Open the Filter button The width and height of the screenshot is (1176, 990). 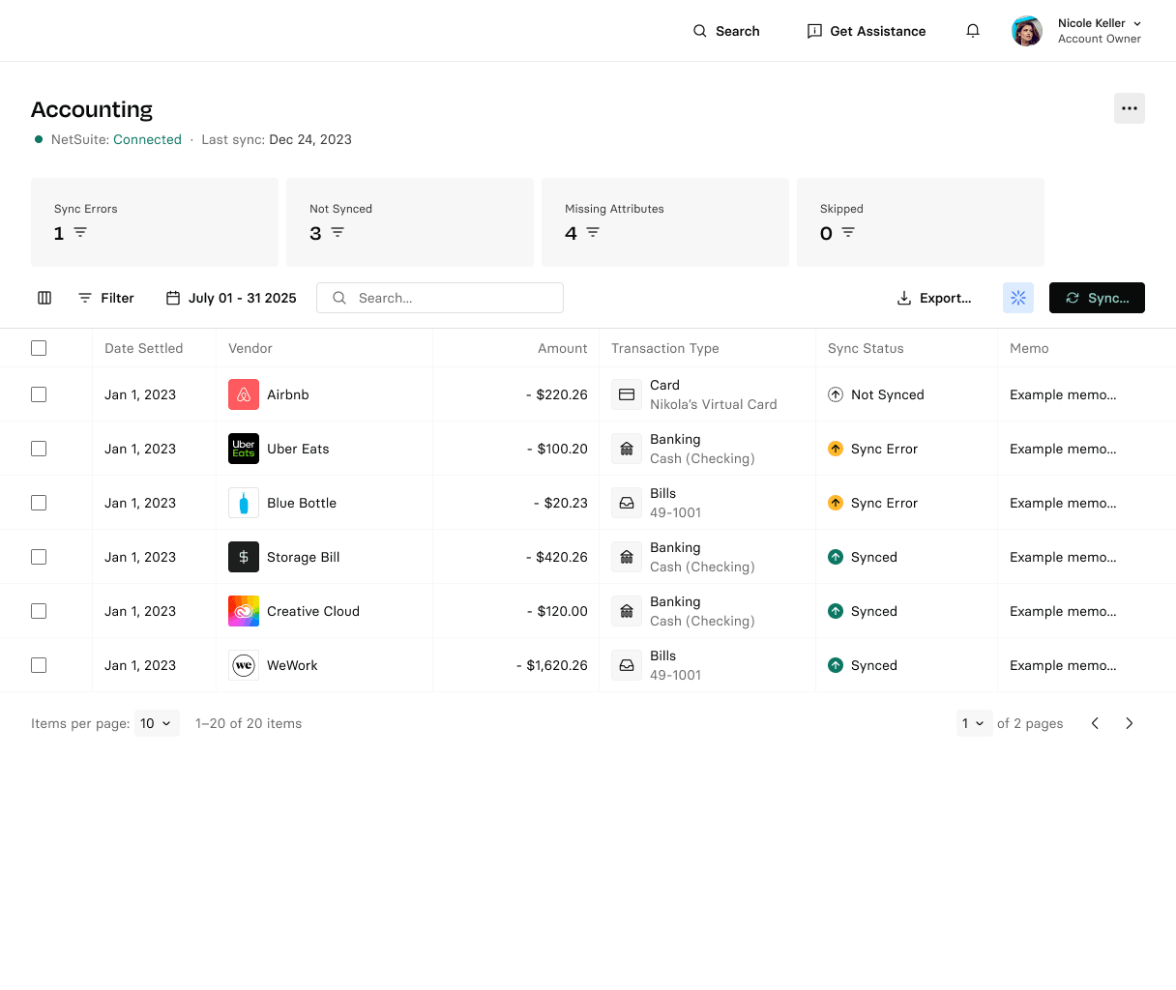click(106, 298)
